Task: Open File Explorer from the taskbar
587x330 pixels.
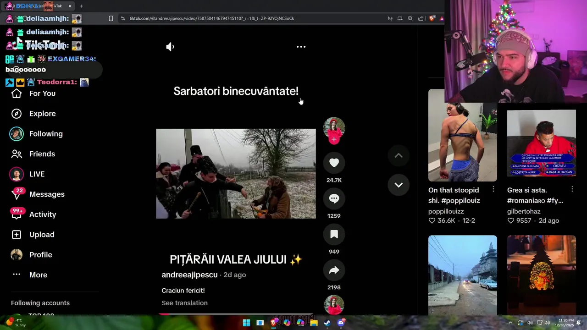Action: (x=314, y=323)
